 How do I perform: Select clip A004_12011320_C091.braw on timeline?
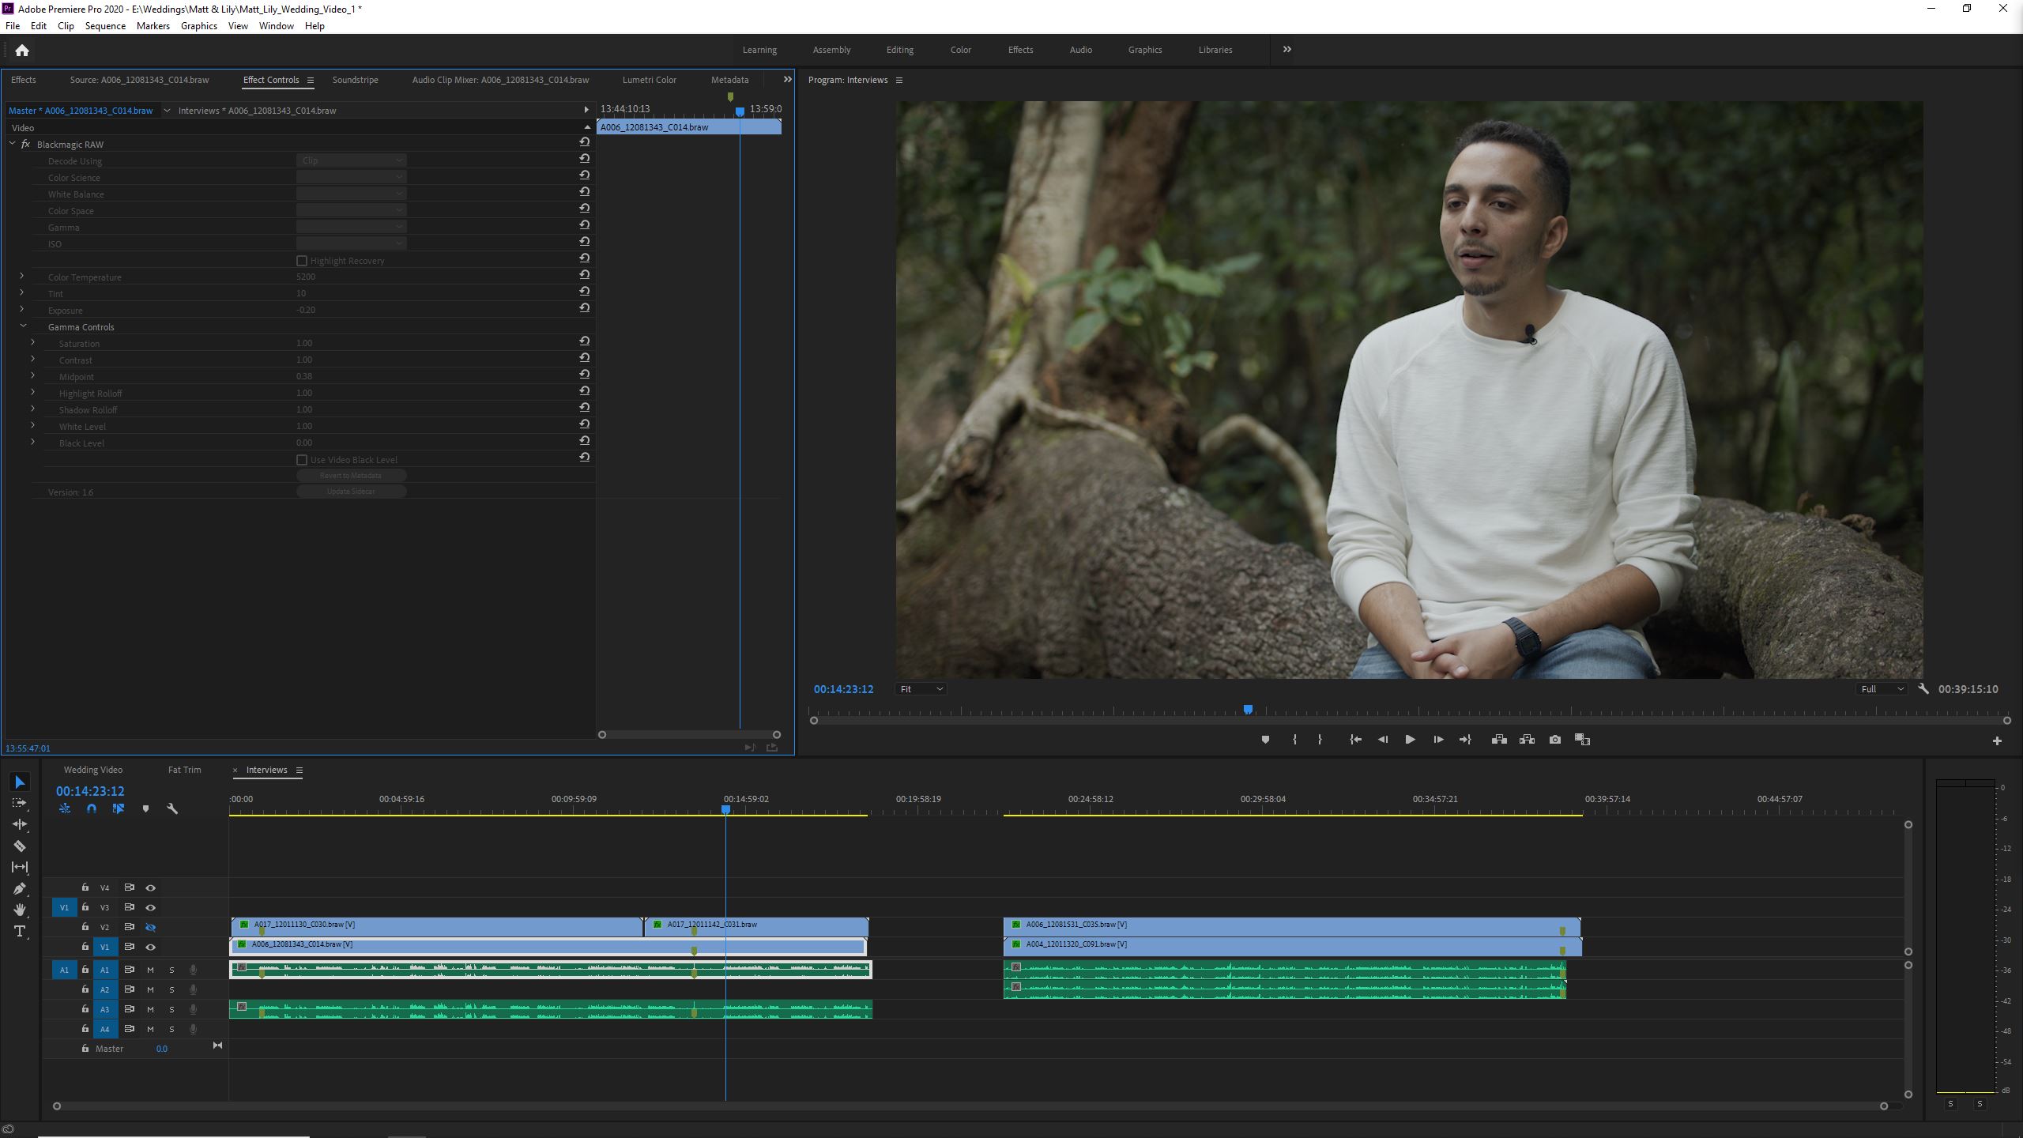1293,945
